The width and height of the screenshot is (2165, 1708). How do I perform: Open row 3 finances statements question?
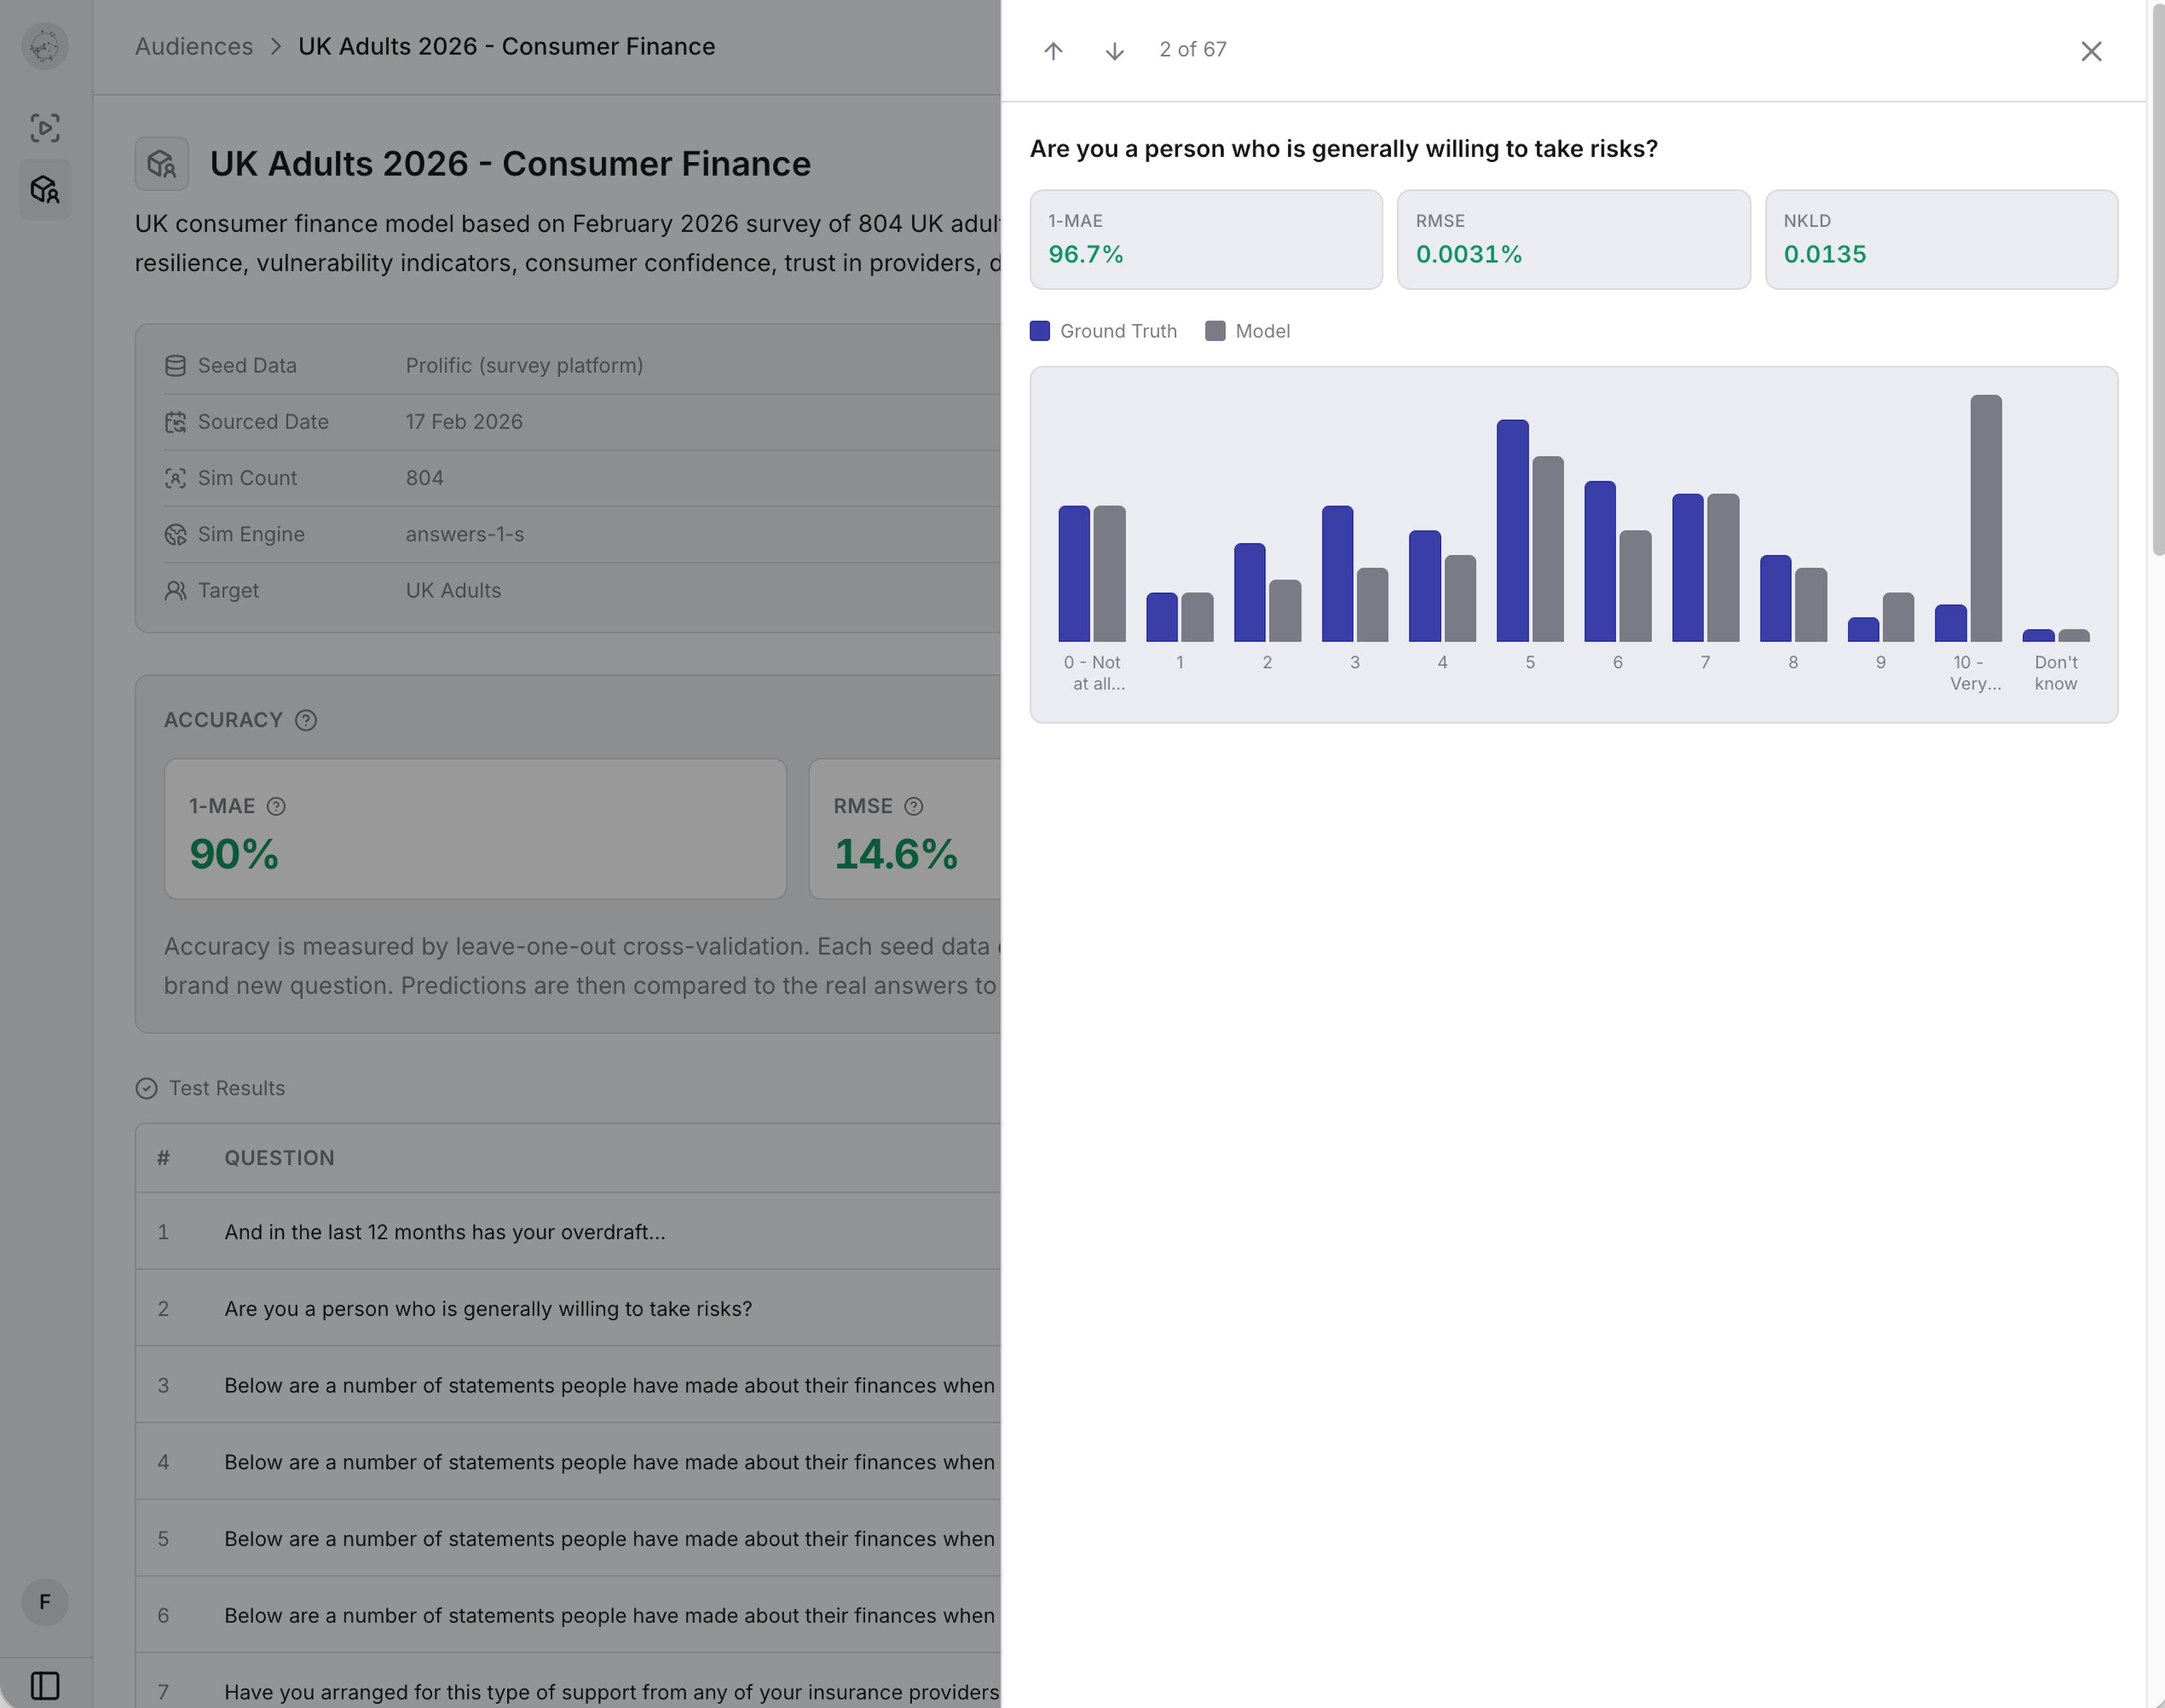(608, 1385)
